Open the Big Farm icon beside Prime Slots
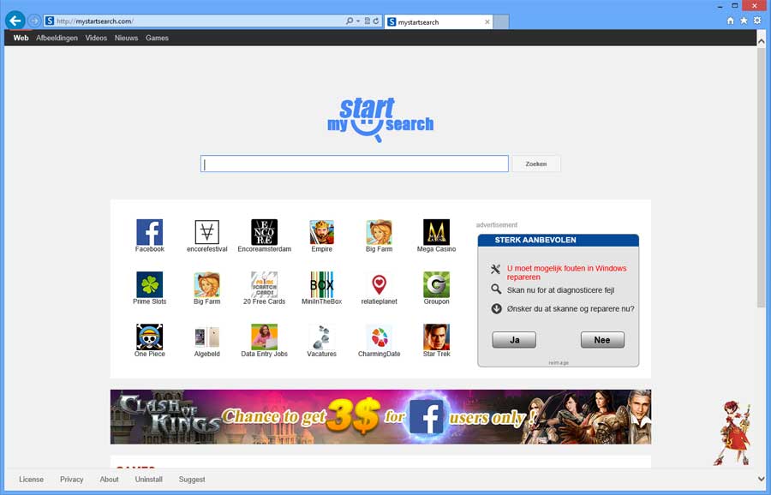This screenshot has width=771, height=495. click(x=207, y=284)
